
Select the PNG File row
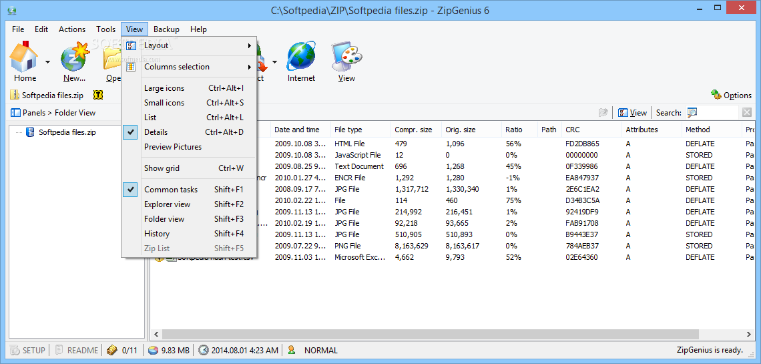click(x=453, y=246)
